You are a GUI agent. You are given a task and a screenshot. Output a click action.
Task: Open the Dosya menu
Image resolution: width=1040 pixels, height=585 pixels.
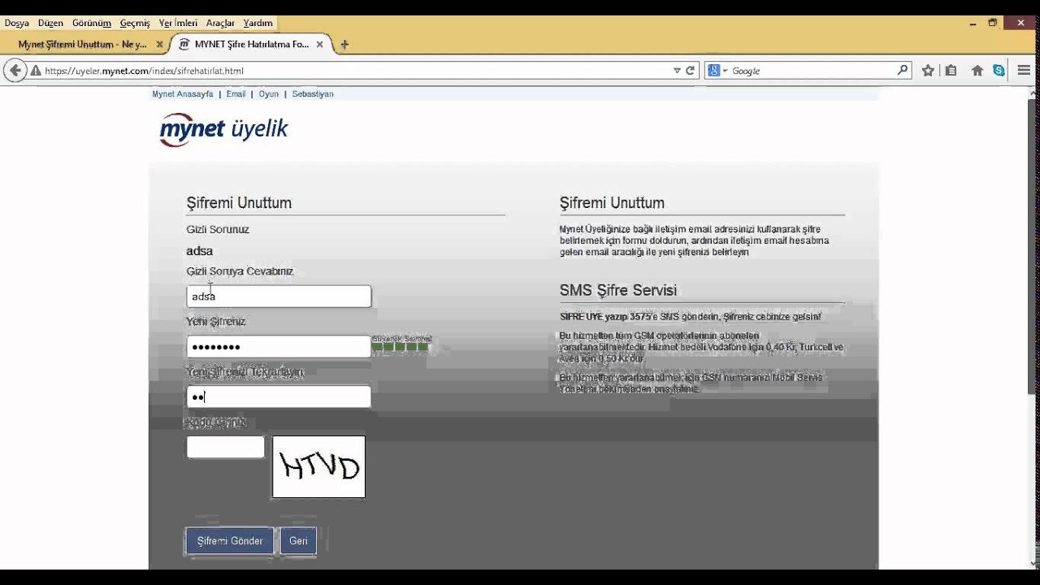16,23
